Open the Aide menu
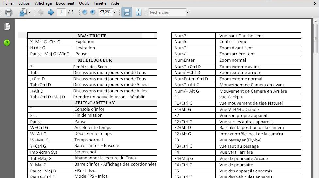 [115, 3]
